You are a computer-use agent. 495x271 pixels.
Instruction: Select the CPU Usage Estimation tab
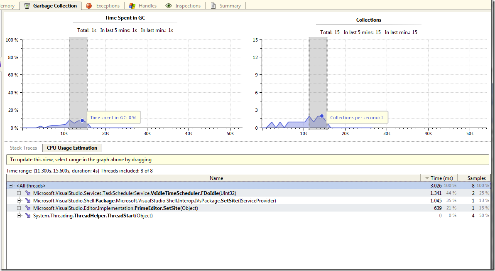pos(72,148)
